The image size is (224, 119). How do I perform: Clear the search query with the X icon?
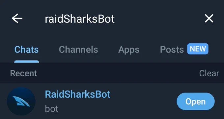tap(209, 18)
